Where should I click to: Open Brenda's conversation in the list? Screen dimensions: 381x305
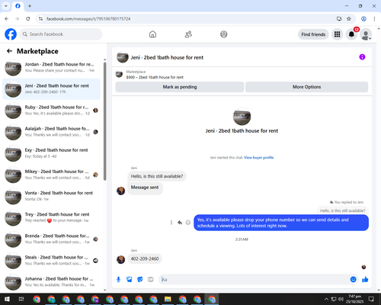point(52,239)
